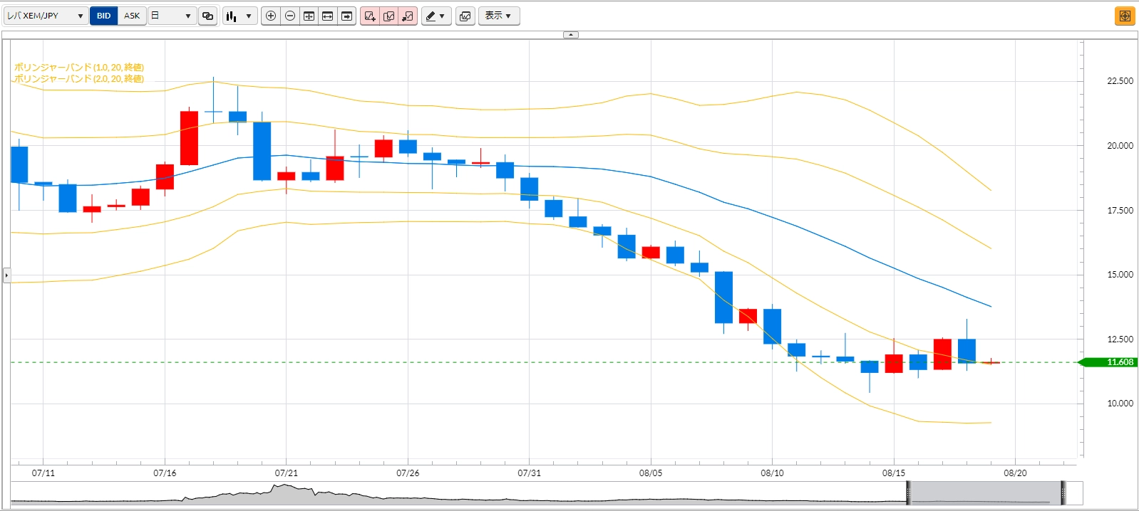This screenshot has width=1139, height=511.
Task: Click the scroll-to-latest arrow icon
Action: coord(347,16)
